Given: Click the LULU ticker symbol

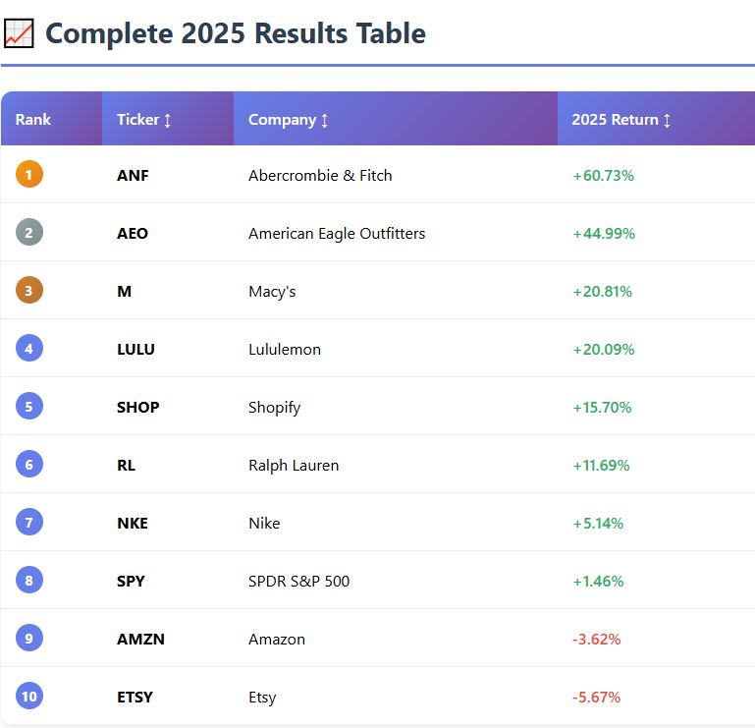Looking at the screenshot, I should point(135,350).
